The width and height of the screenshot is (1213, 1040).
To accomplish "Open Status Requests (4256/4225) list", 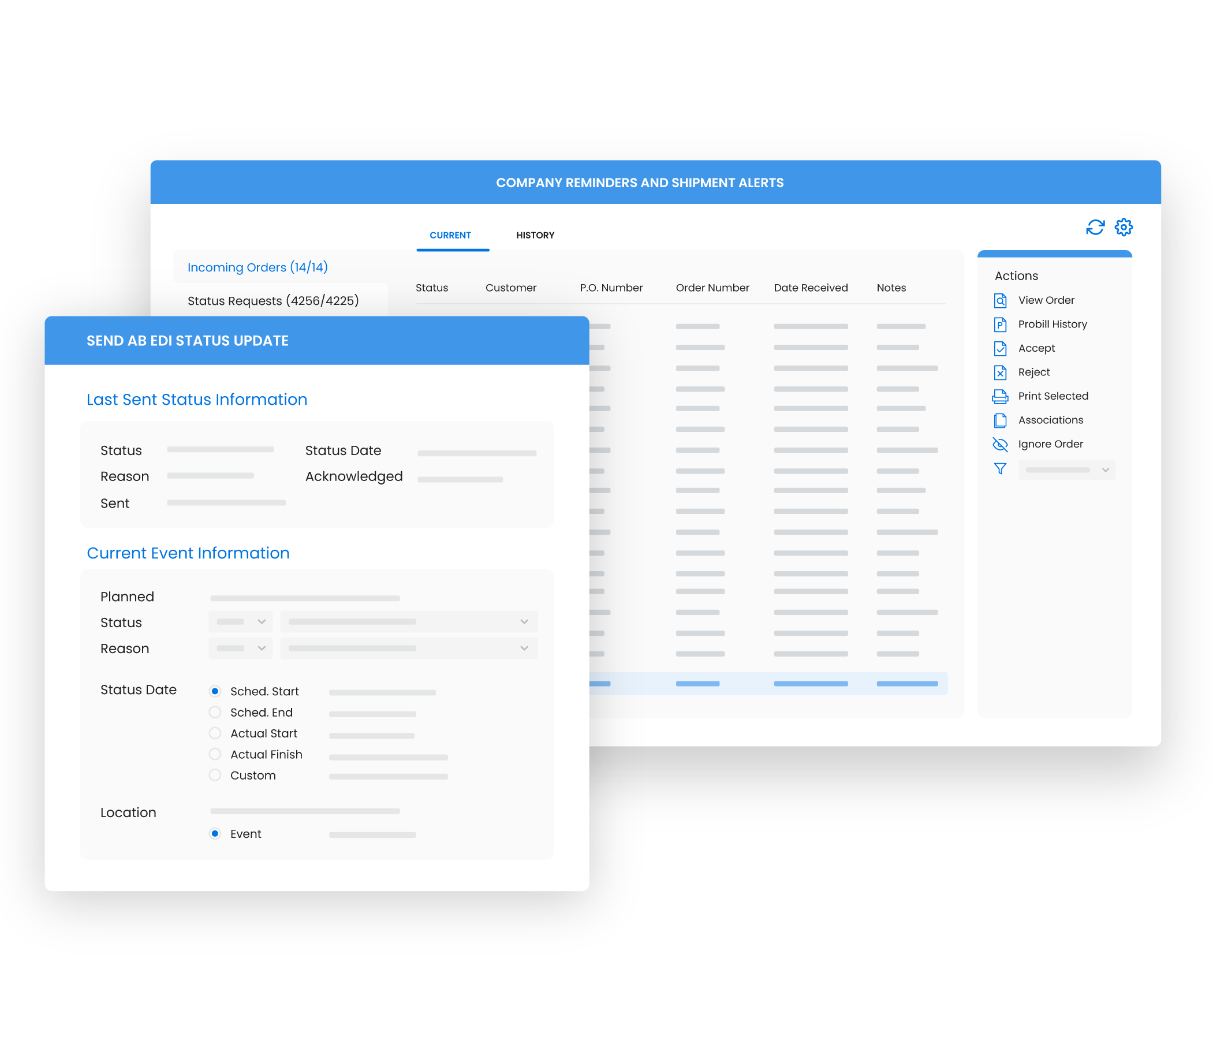I will 273,301.
